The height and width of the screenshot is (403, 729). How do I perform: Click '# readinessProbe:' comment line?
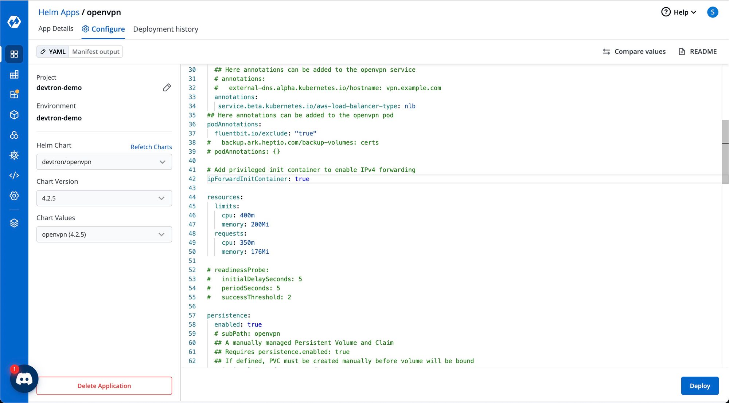(x=238, y=270)
